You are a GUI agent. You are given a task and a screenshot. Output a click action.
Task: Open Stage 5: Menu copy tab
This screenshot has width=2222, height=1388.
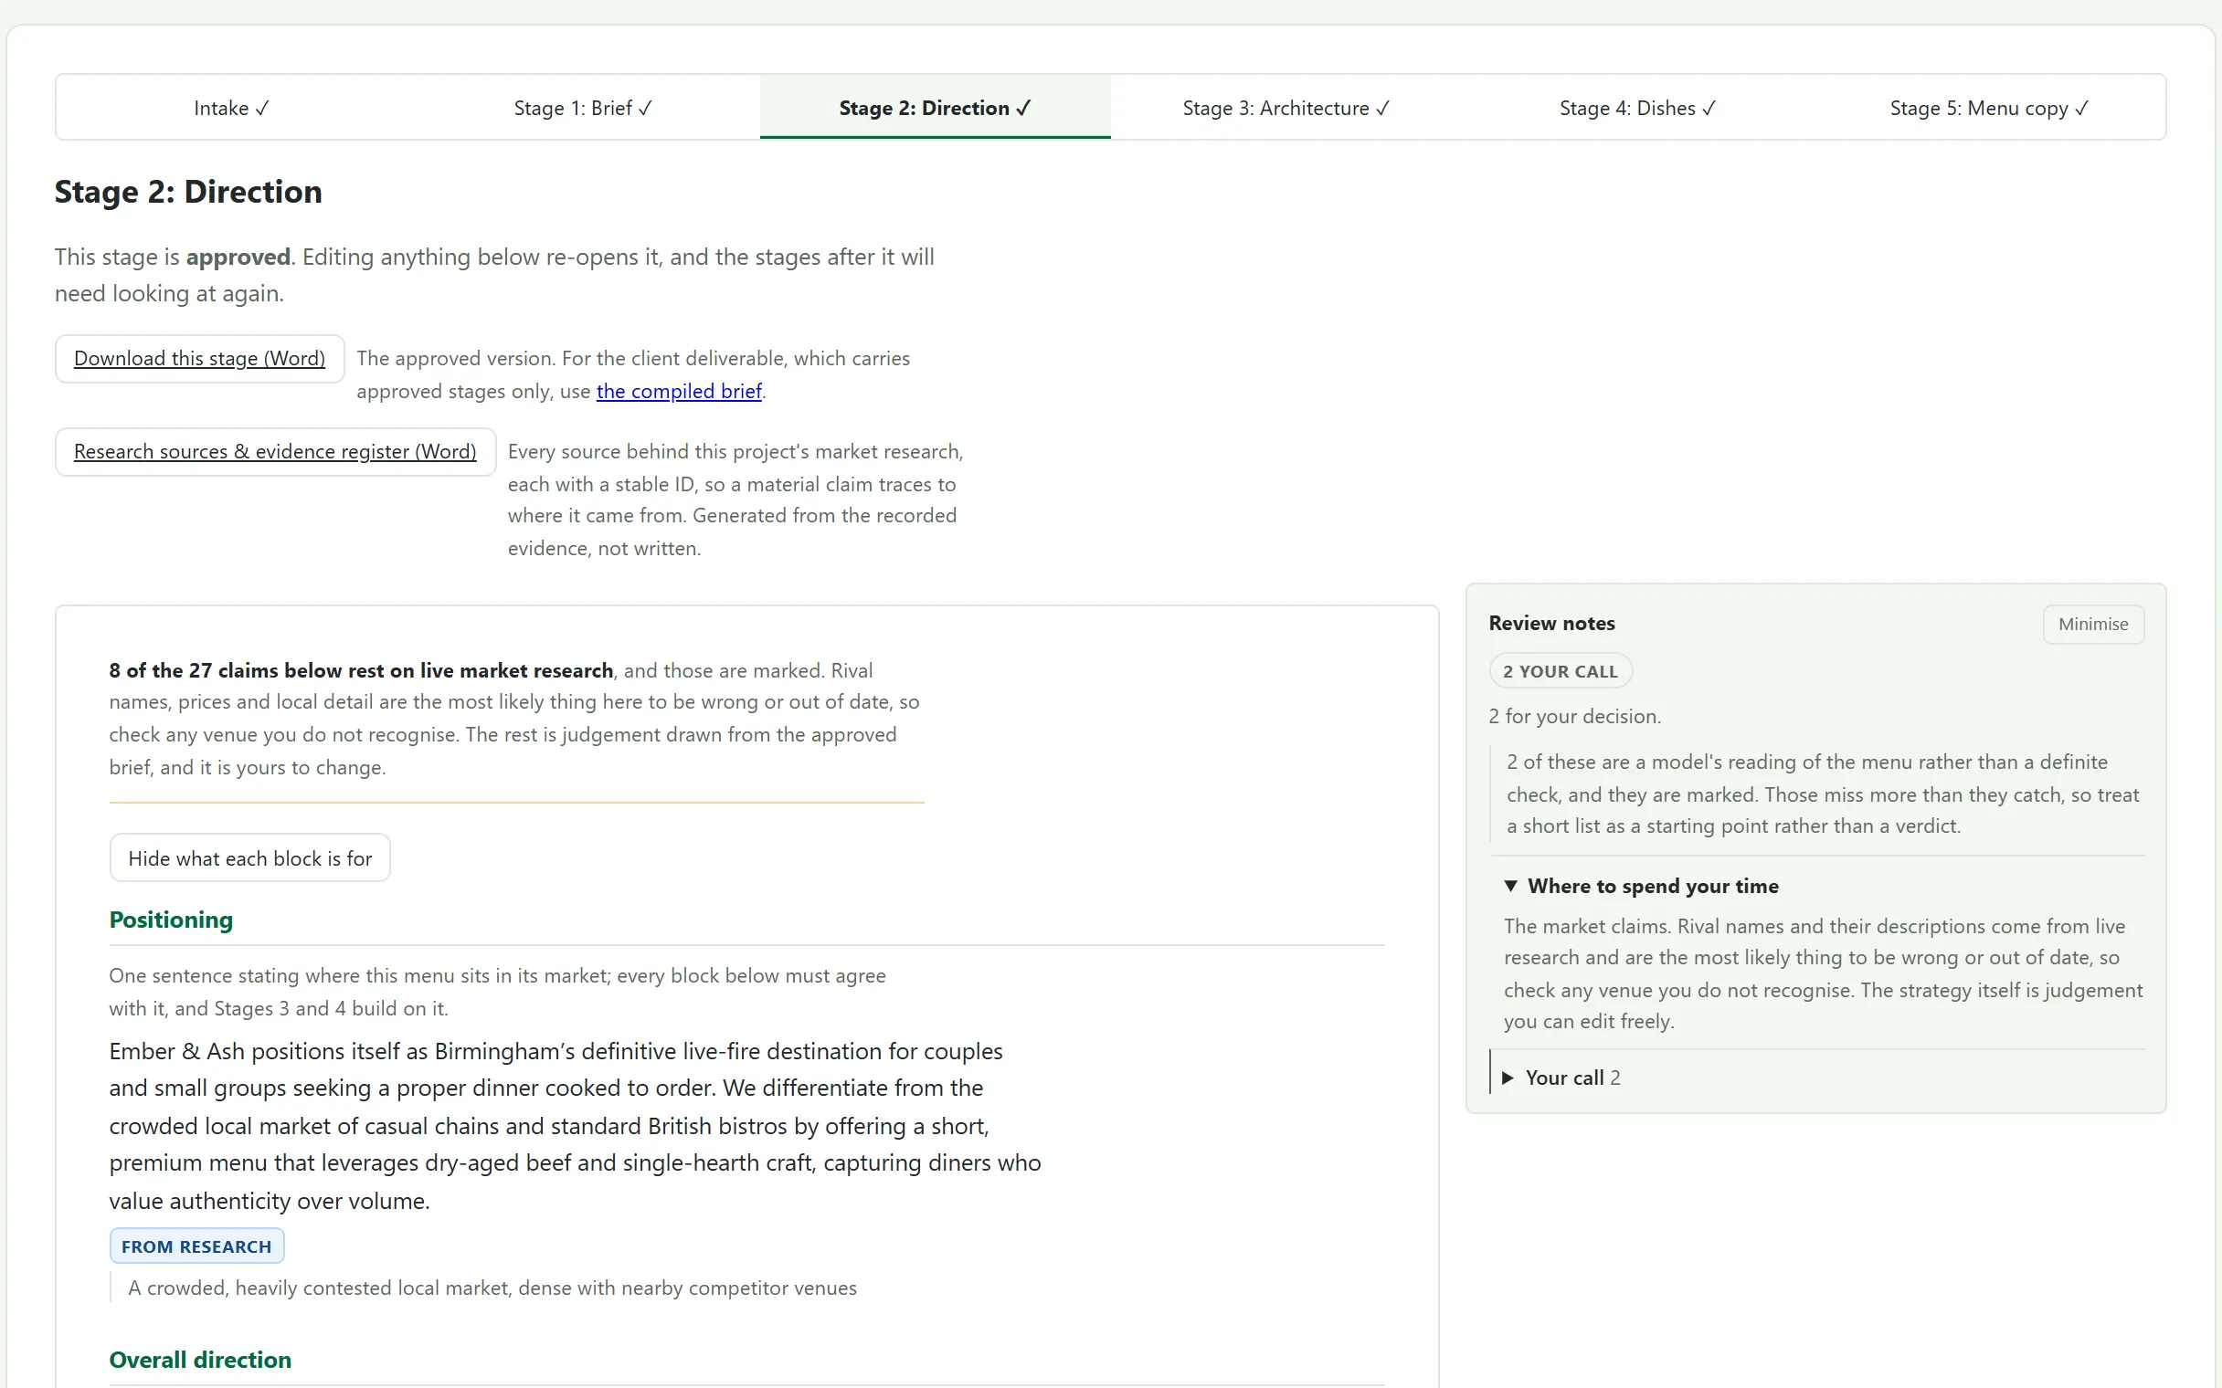[x=1989, y=108]
